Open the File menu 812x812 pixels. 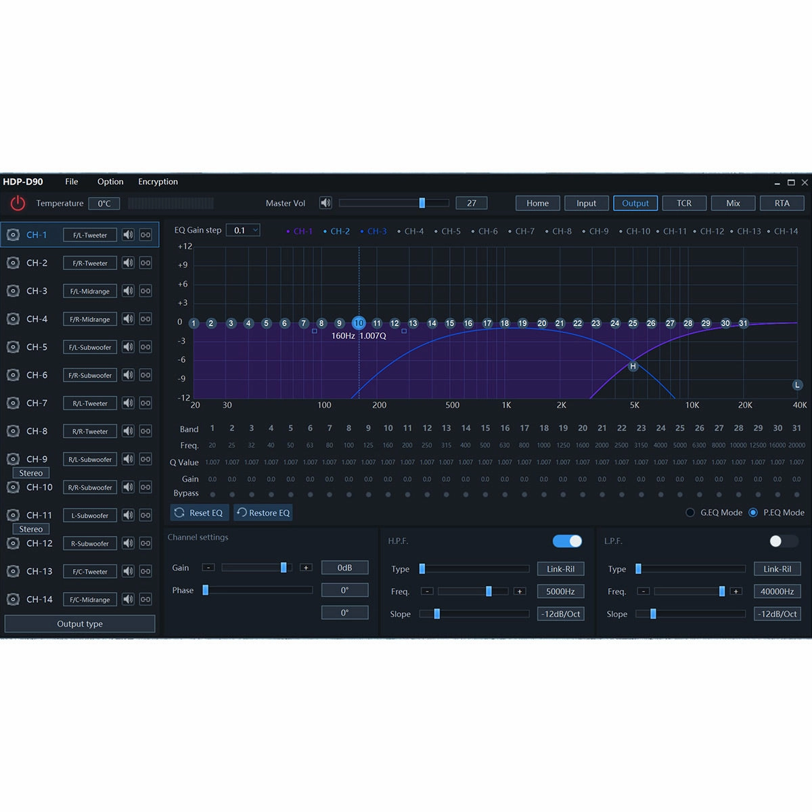(72, 182)
